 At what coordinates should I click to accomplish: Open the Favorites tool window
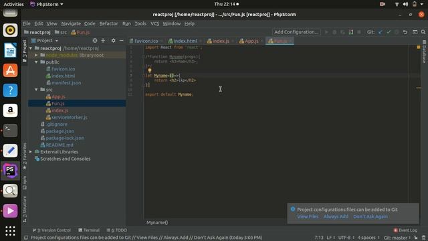coord(25,156)
